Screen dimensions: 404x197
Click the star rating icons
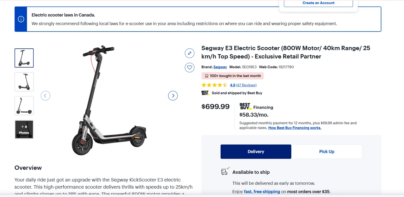click(215, 85)
